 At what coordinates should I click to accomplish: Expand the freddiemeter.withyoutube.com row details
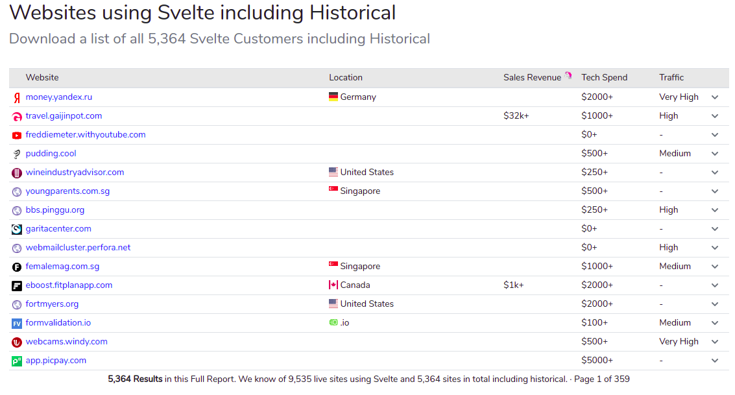pos(715,135)
